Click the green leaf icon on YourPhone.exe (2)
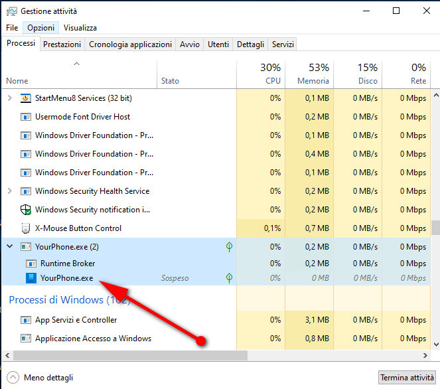This screenshot has height=389, width=440. coord(229,247)
